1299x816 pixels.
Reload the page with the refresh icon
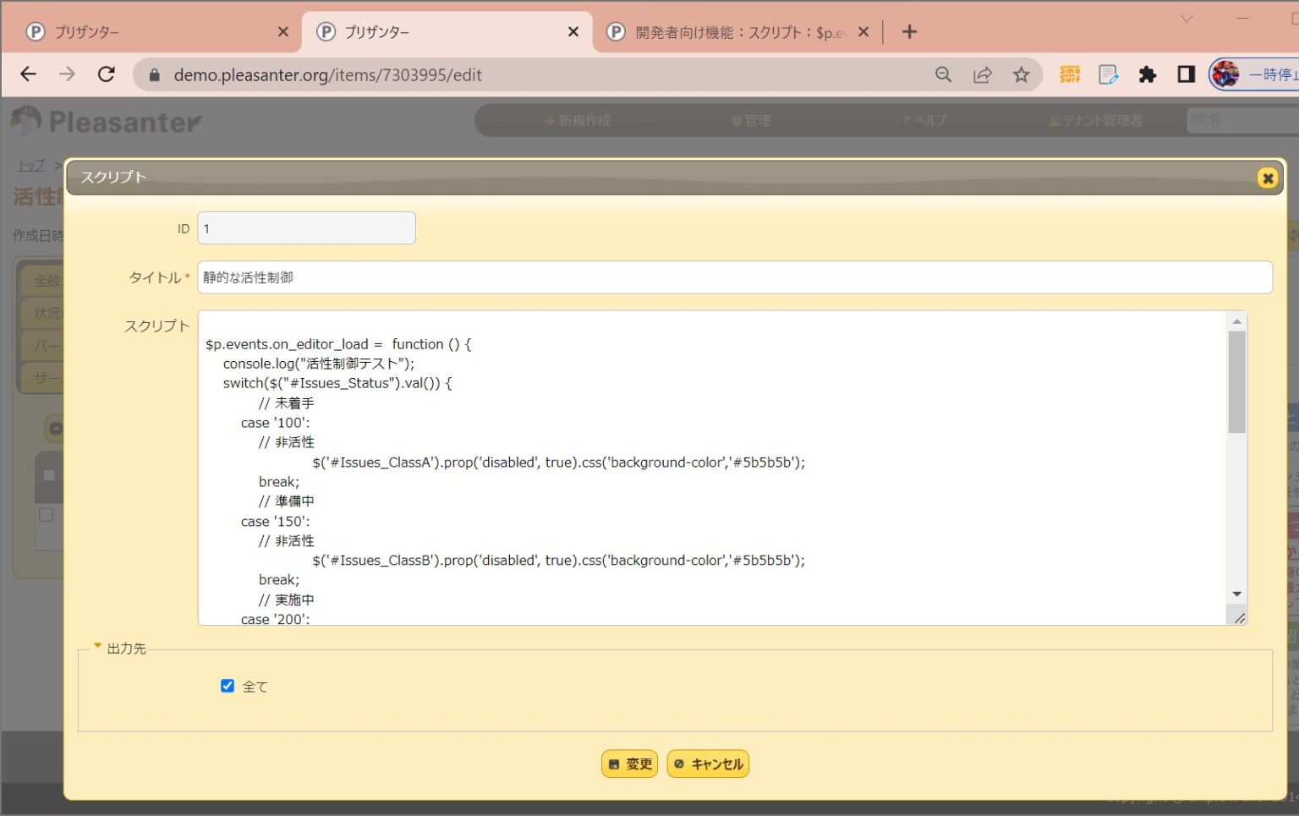point(106,74)
